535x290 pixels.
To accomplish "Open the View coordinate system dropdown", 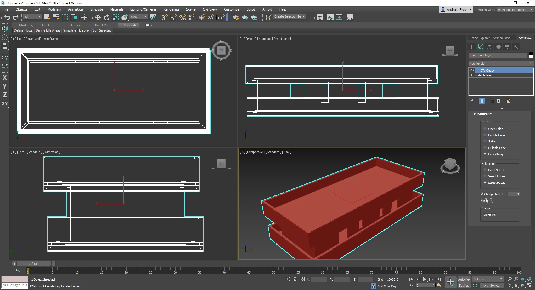I will [138, 17].
